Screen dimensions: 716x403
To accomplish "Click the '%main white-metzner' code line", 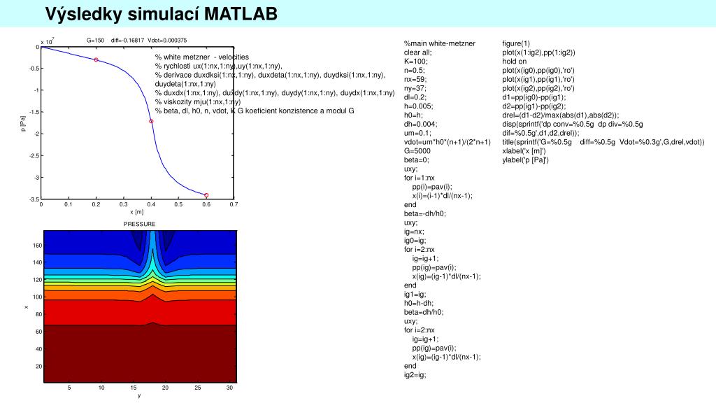I will pyautogui.click(x=440, y=43).
